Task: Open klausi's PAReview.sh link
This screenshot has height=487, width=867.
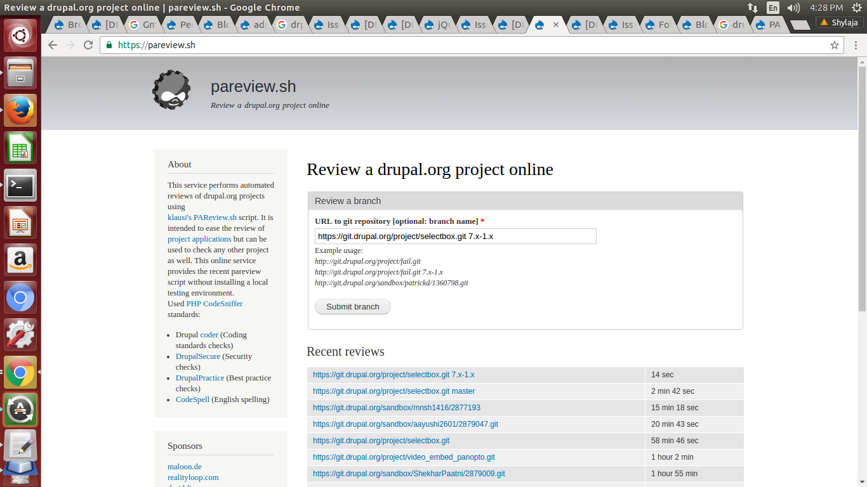Action: tap(202, 218)
